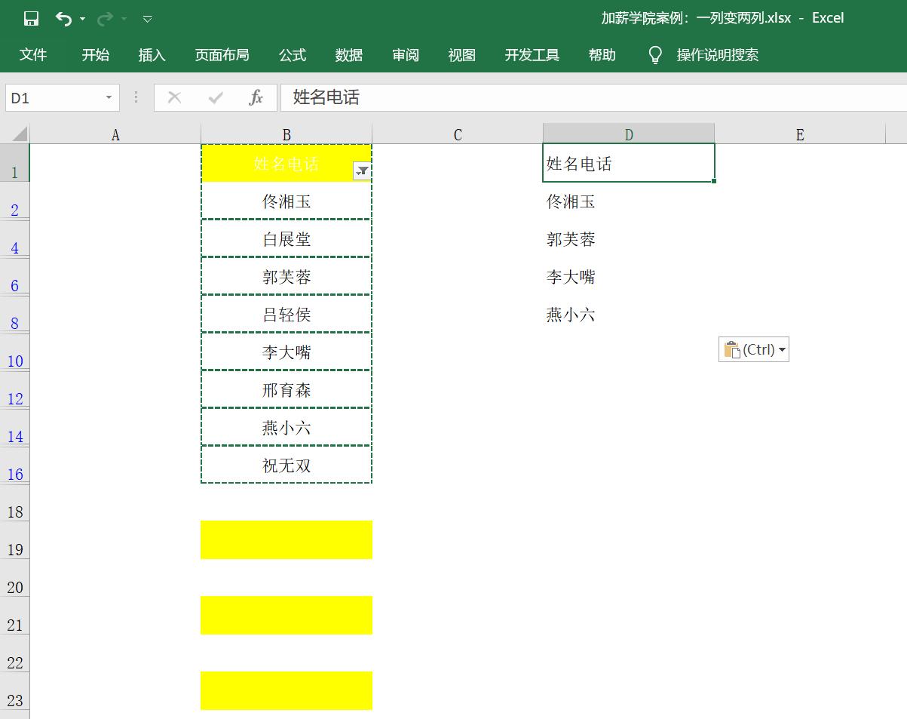Viewport: 907px width, 719px height.
Task: Open the 文件 menu
Action: (34, 54)
